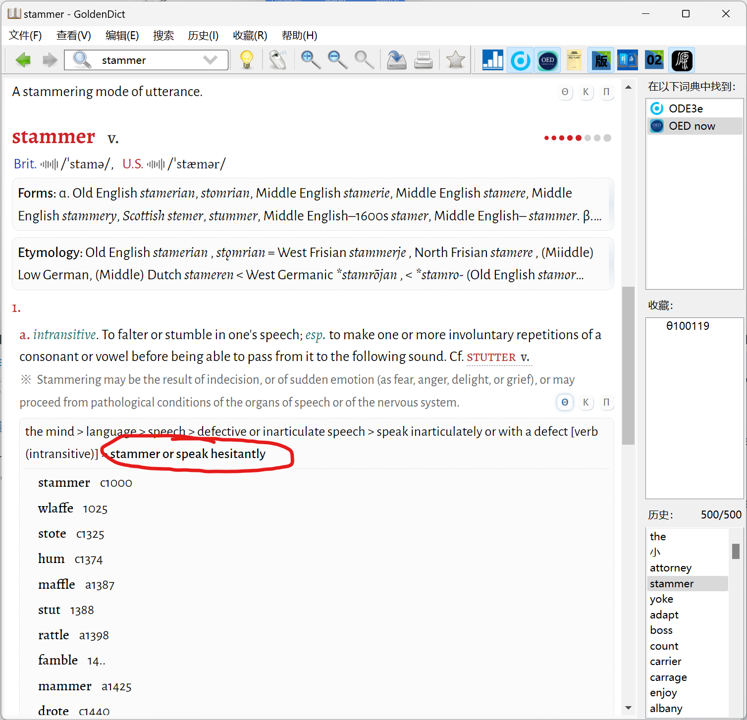Pronounce word using the speaker icon

[x=278, y=60]
